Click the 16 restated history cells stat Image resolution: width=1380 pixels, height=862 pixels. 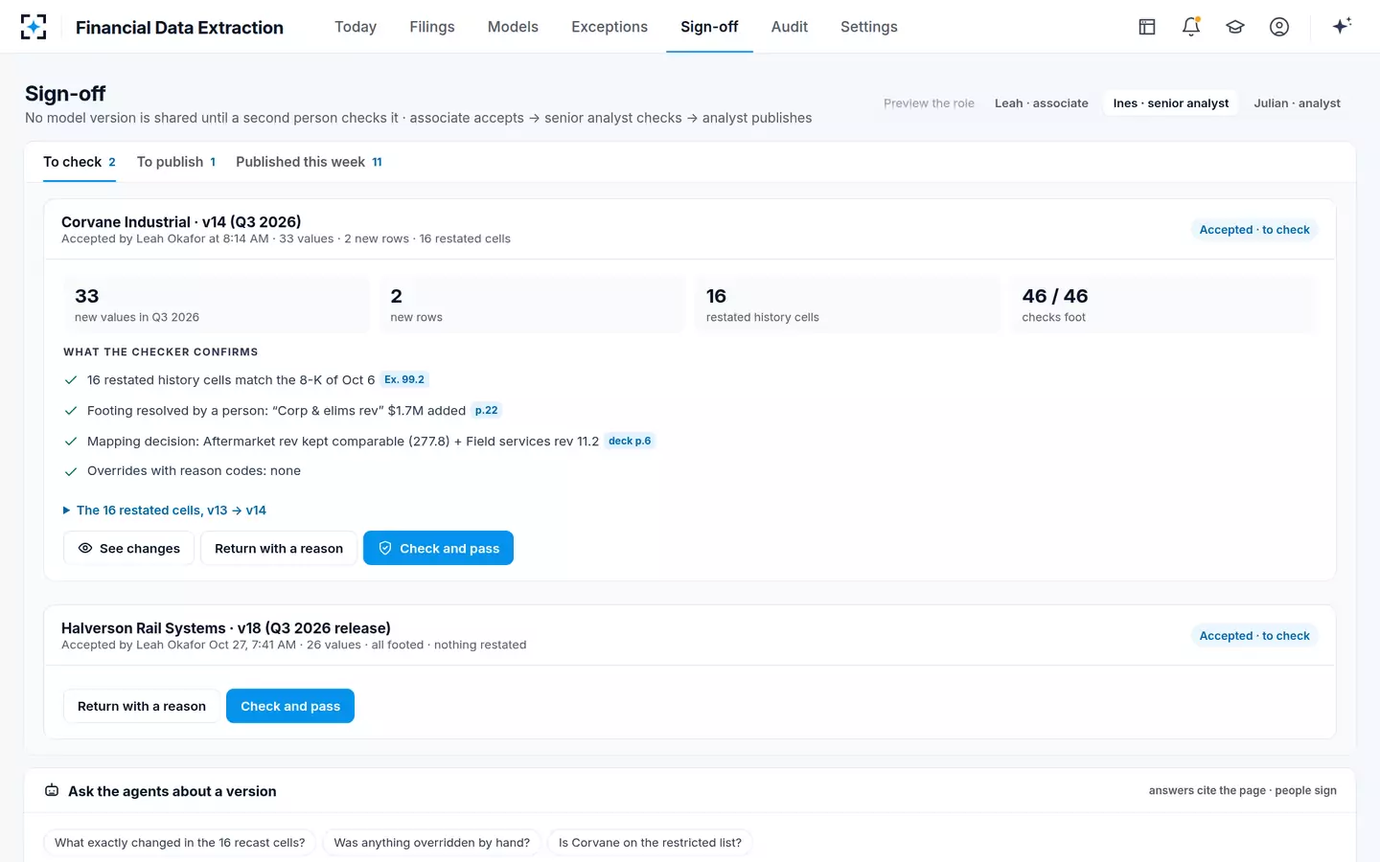coord(847,306)
